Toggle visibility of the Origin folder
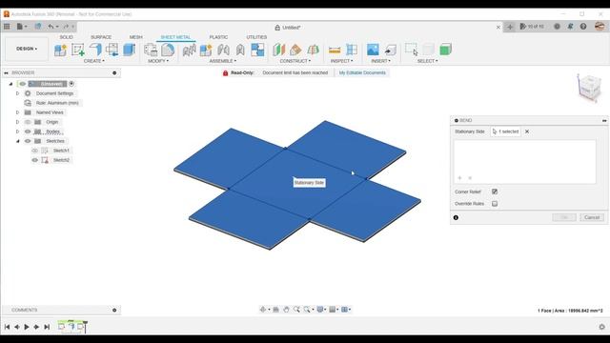 28,122
